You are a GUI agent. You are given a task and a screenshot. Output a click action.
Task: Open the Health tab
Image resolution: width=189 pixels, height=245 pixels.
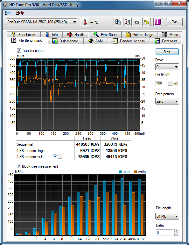(x=76, y=34)
